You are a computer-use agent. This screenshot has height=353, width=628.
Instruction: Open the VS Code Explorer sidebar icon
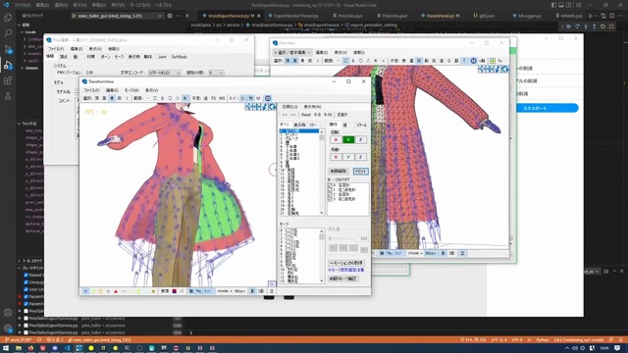[x=8, y=18]
